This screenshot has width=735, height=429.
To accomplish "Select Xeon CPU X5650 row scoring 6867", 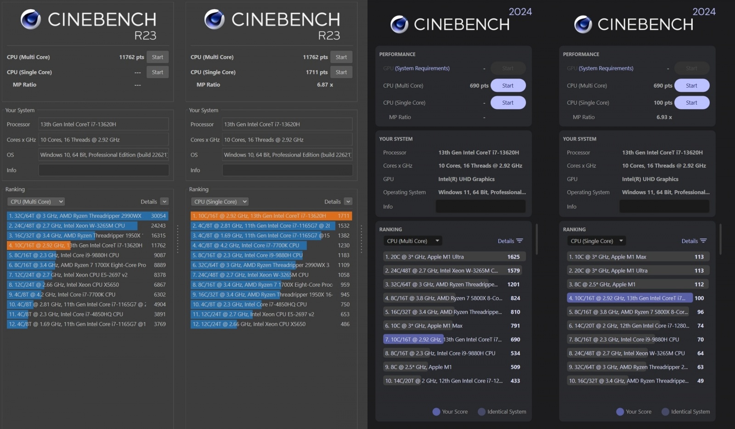I will pyautogui.click(x=88, y=285).
